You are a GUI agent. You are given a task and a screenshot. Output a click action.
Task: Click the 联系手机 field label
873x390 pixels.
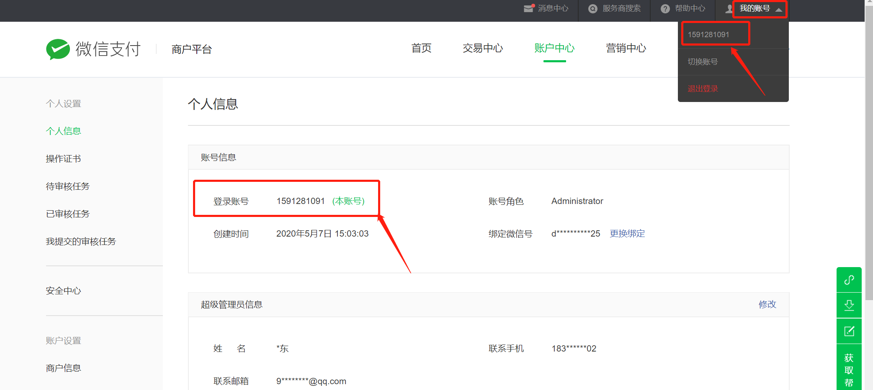pos(506,349)
